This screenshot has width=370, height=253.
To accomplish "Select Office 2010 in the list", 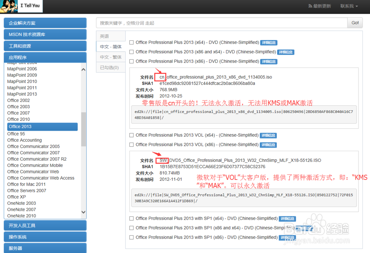I will [18, 119].
